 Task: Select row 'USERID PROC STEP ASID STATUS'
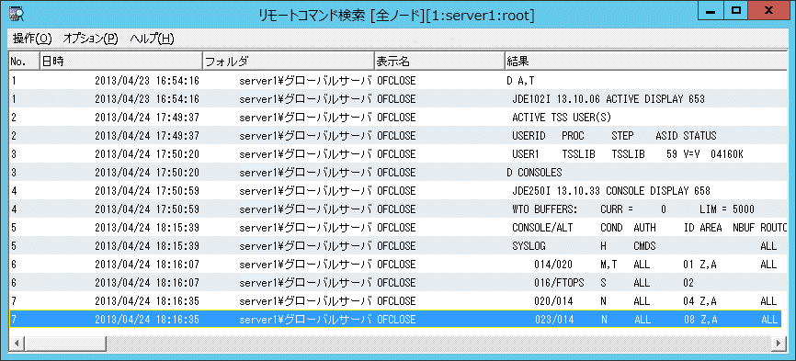point(395,135)
